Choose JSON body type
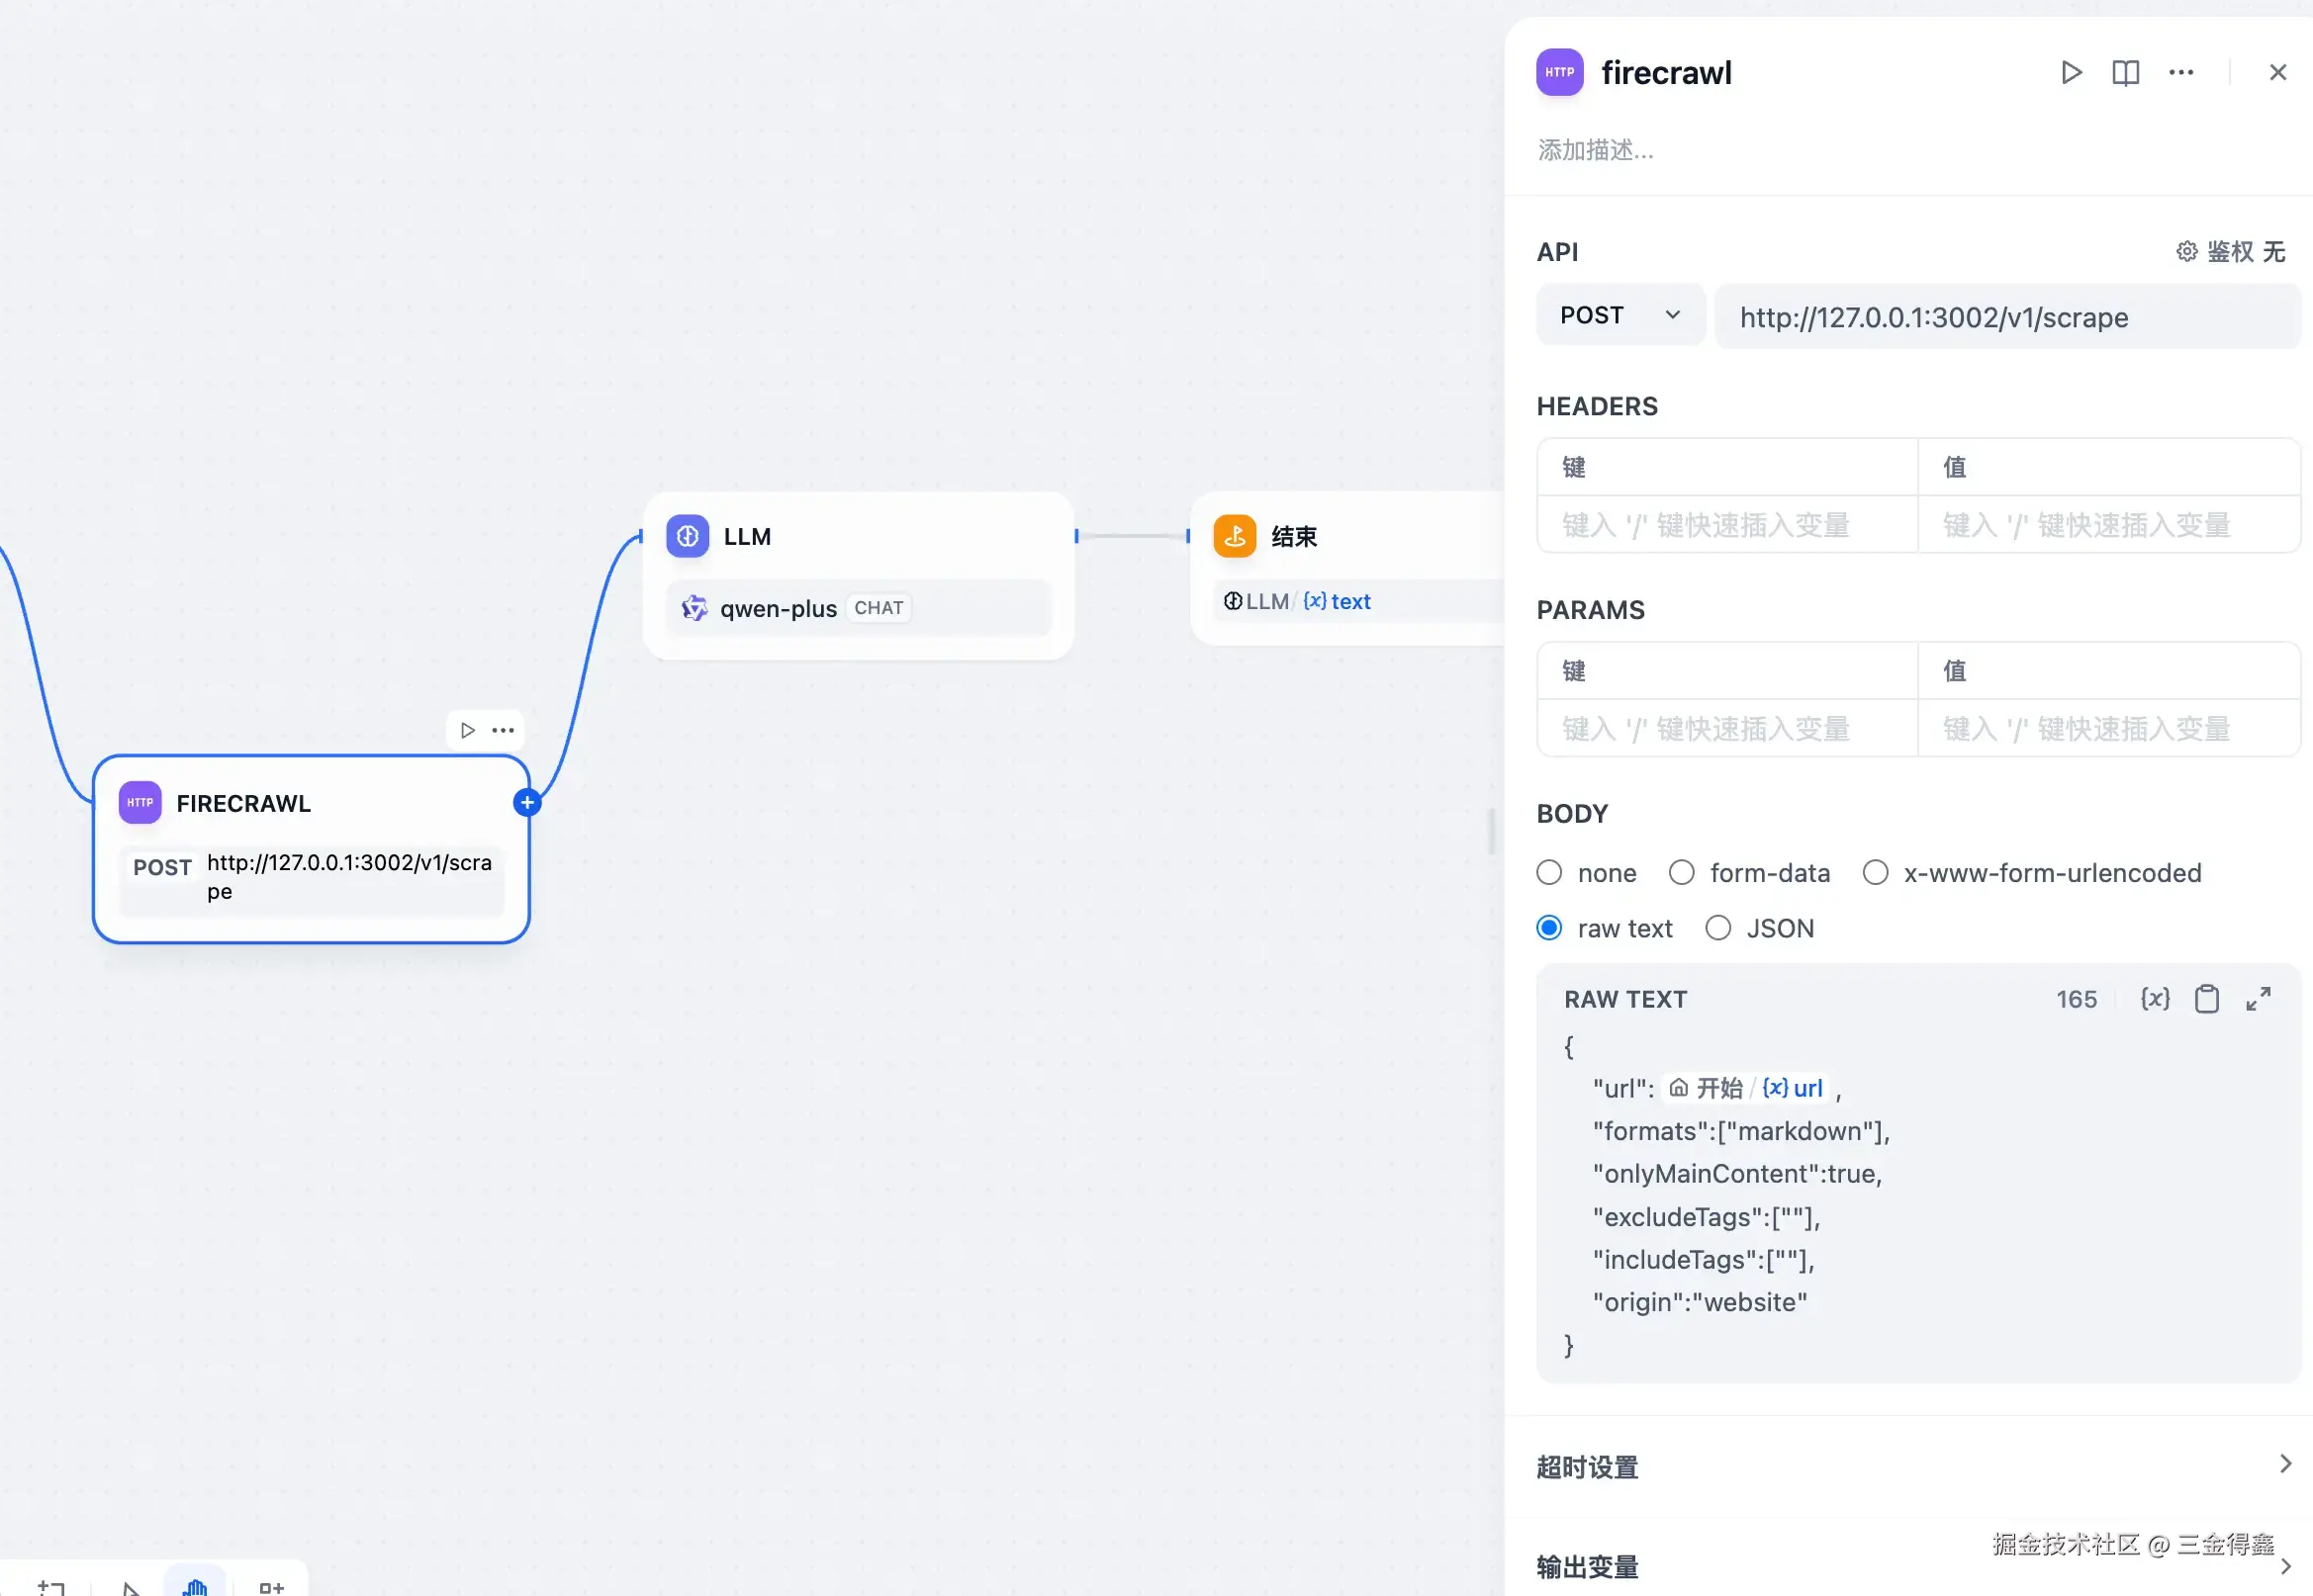This screenshot has width=2313, height=1596. click(1717, 928)
